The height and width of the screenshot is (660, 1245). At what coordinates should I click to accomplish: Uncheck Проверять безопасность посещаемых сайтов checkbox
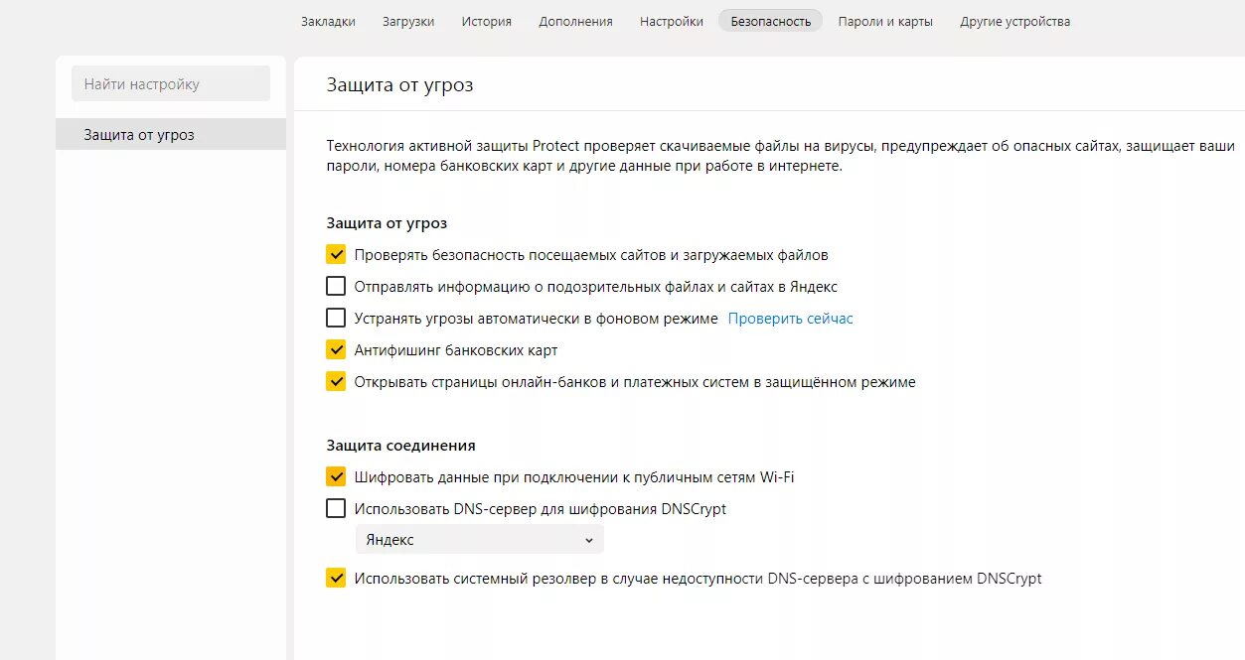click(x=336, y=255)
